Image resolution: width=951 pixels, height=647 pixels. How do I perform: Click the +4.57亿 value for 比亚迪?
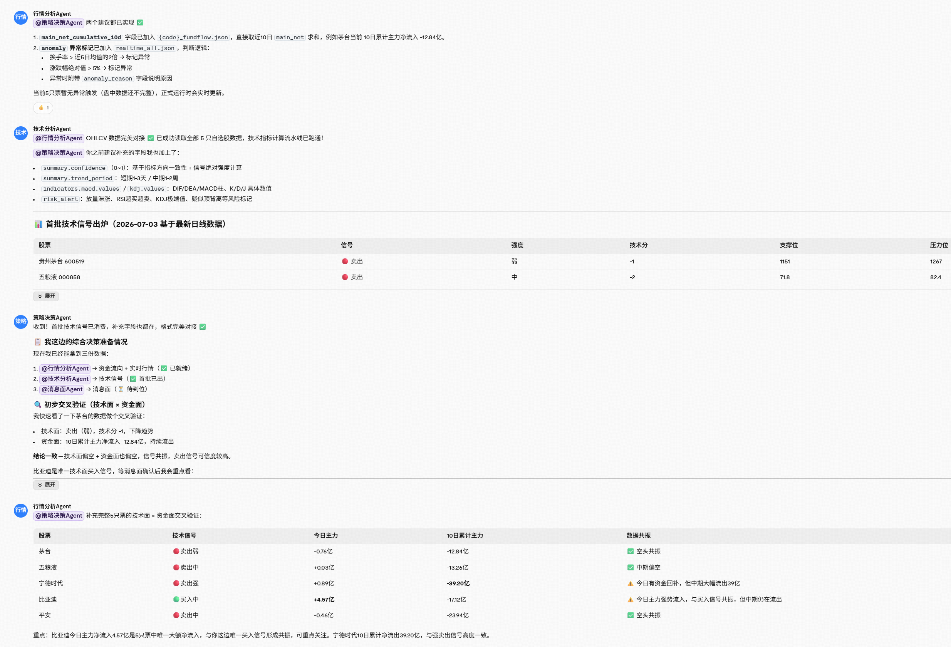tap(324, 600)
